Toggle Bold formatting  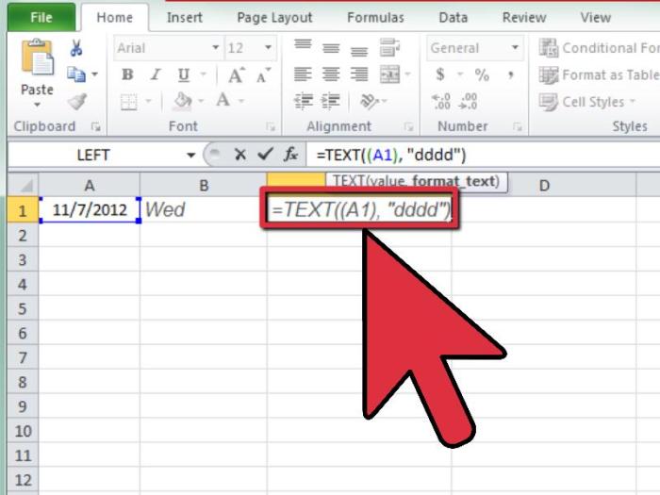pyautogui.click(x=127, y=74)
